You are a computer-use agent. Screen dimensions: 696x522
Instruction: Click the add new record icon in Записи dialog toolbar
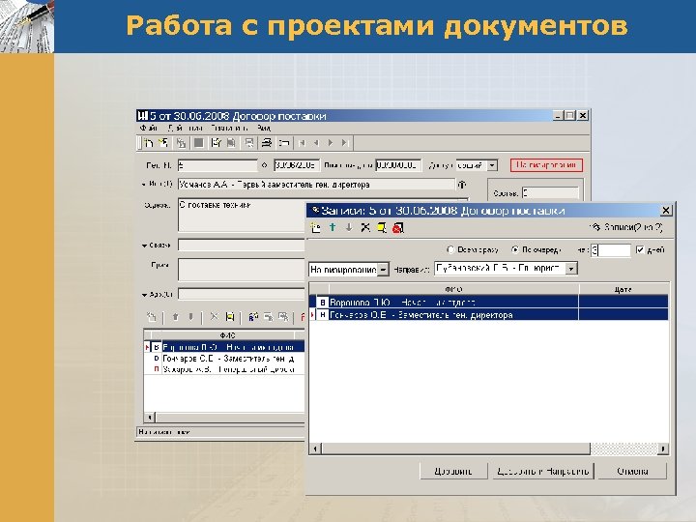click(x=315, y=228)
